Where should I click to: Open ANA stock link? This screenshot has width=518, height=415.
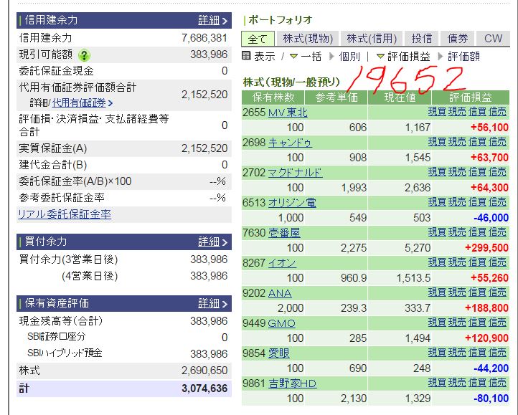pos(280,293)
